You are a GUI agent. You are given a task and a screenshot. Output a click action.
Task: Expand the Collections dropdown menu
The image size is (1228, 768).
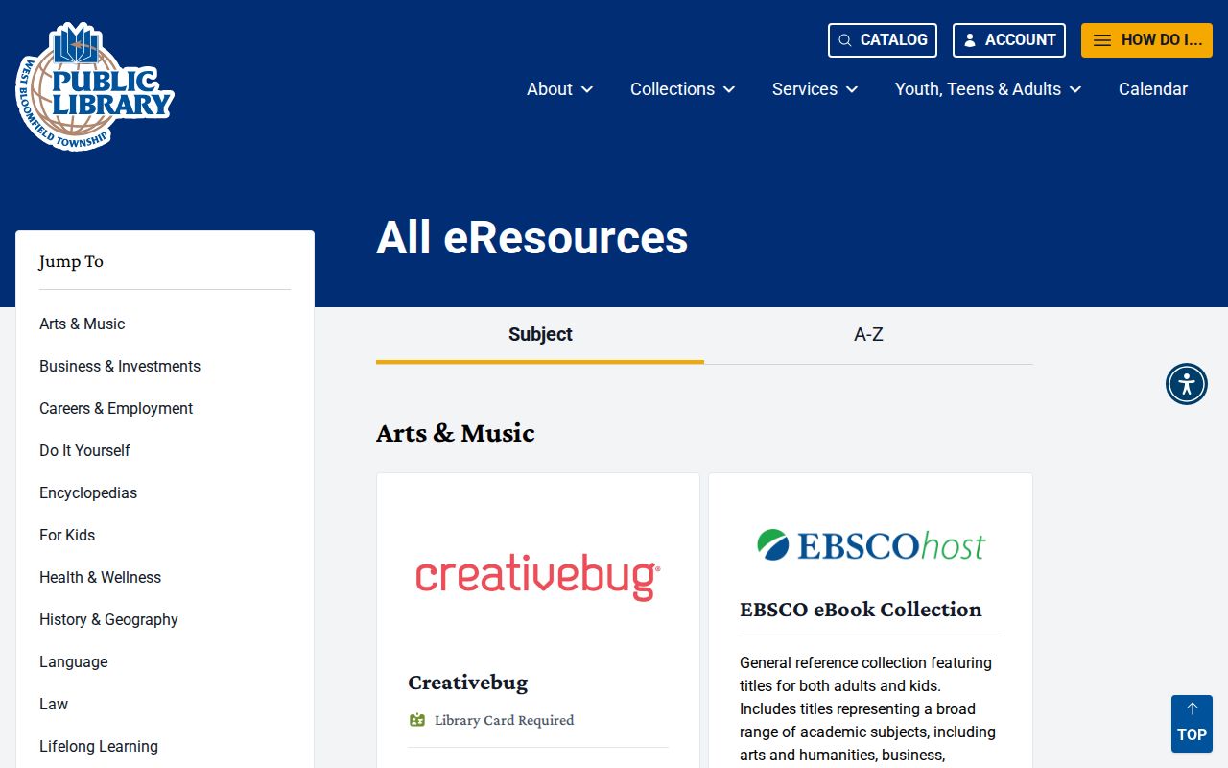point(682,89)
